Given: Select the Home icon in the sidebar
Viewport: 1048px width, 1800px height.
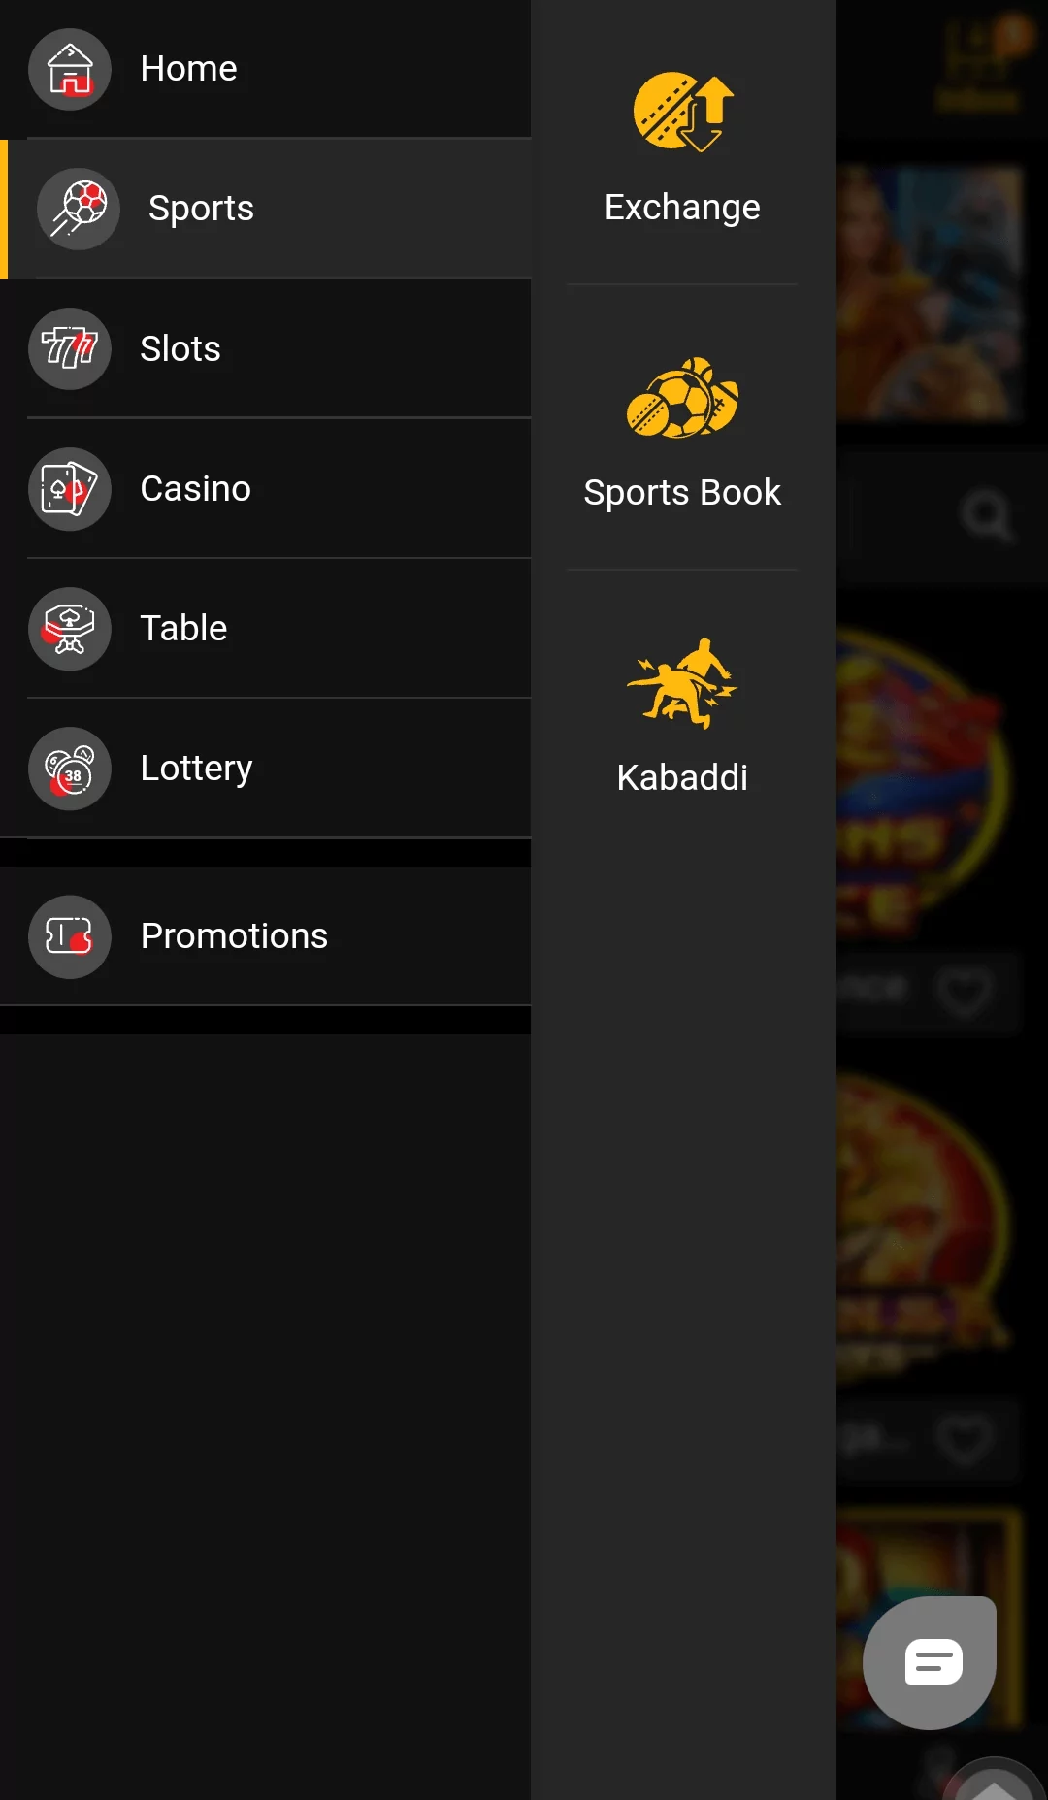Looking at the screenshot, I should (69, 69).
